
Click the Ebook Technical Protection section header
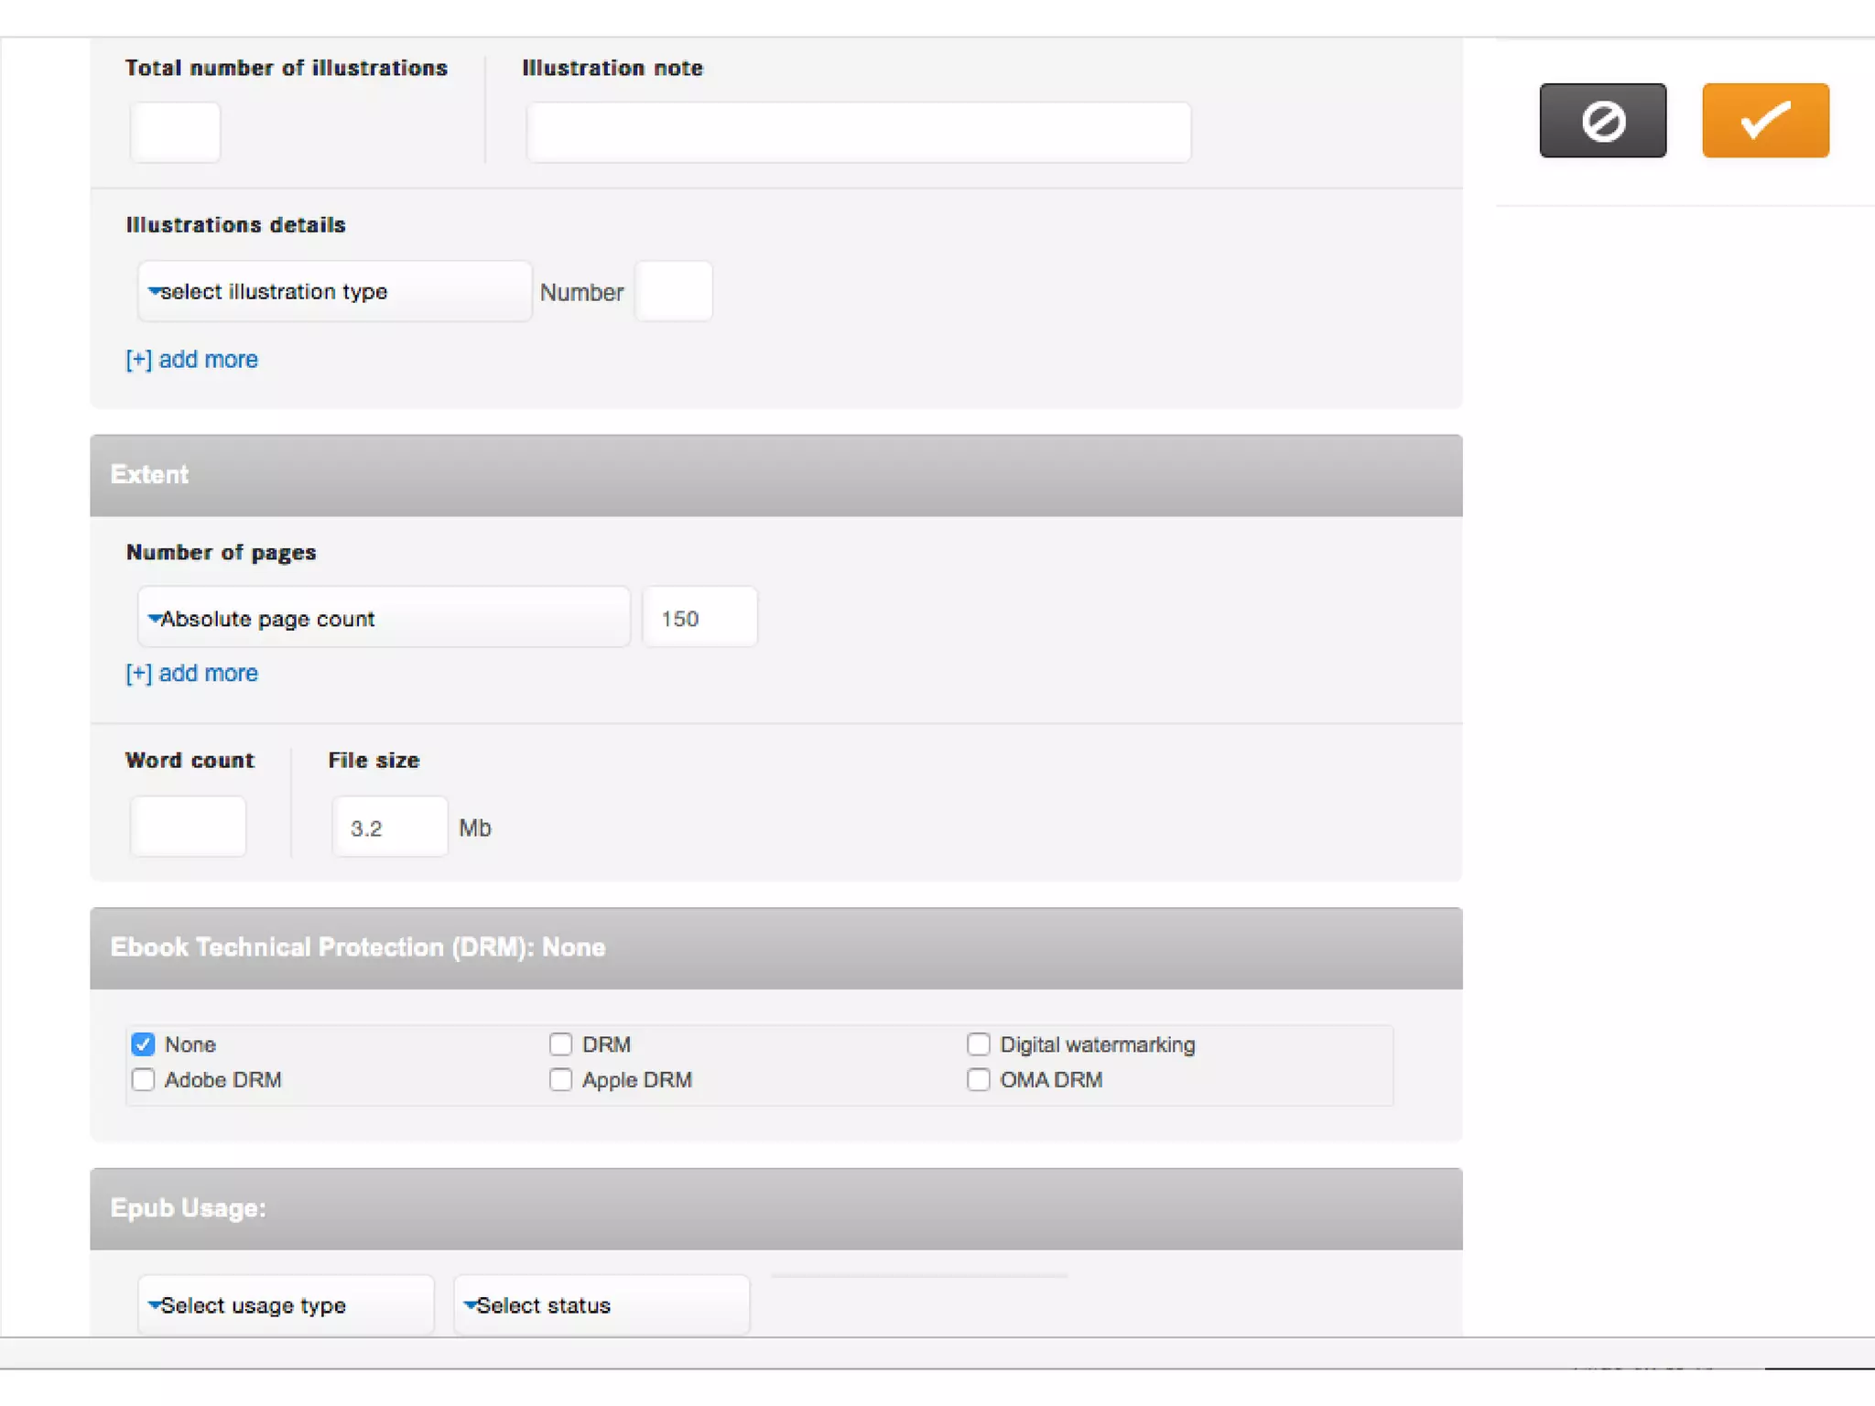[x=775, y=947]
